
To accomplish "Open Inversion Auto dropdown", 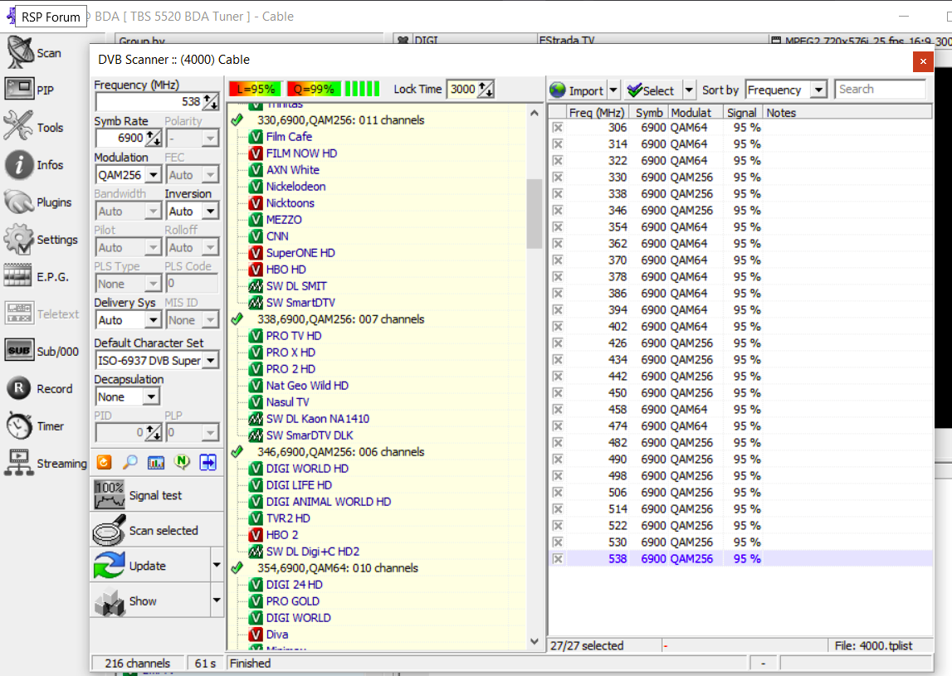I will tap(210, 212).
